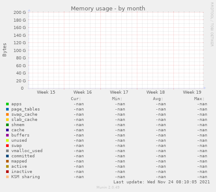
Task: Select the committed legend label
Action: point(23,156)
